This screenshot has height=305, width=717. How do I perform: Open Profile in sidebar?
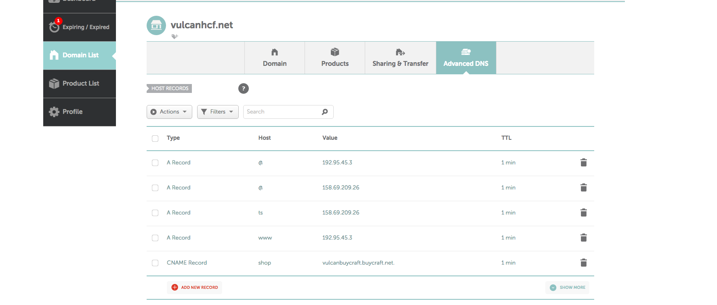tap(80, 112)
